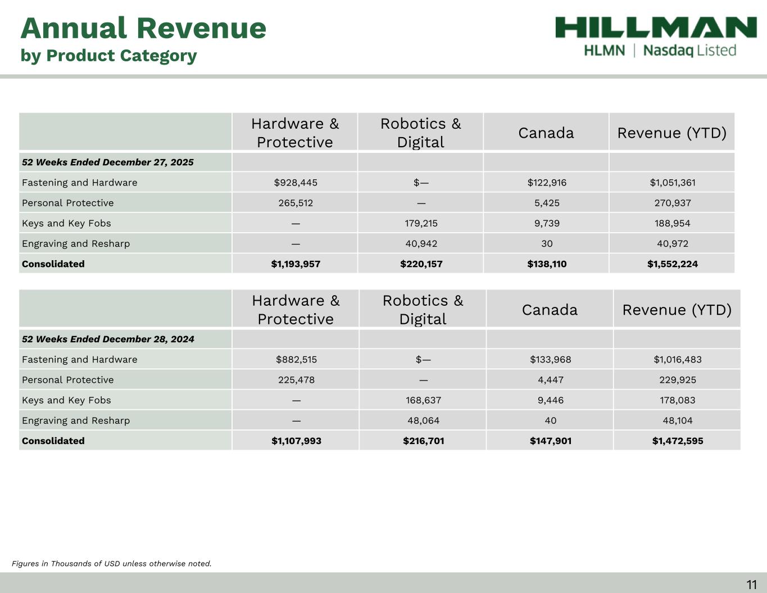Click the Annual Revenue title

(x=143, y=28)
